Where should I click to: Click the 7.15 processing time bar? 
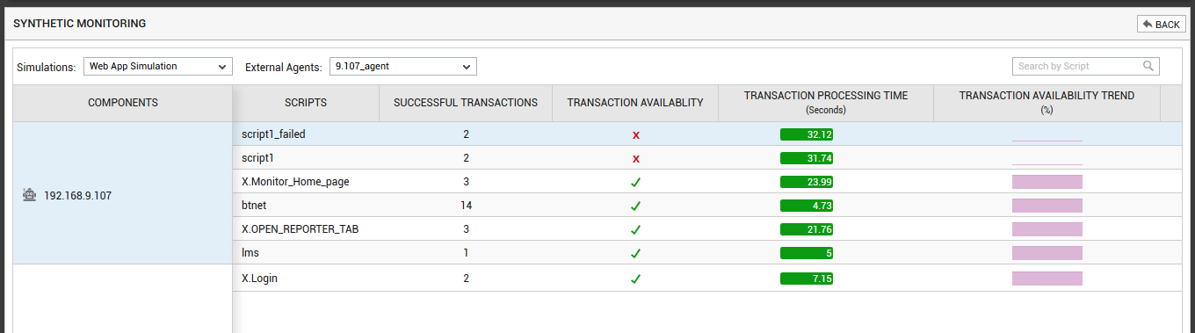[x=807, y=279]
